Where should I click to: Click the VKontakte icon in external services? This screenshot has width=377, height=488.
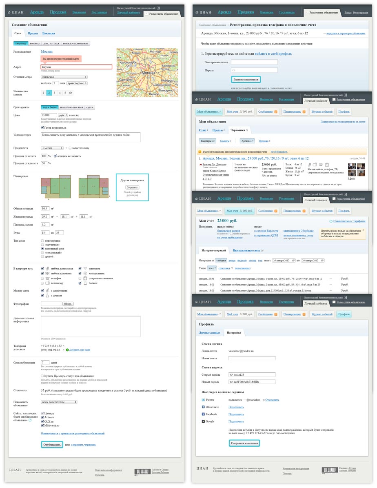[203, 407]
